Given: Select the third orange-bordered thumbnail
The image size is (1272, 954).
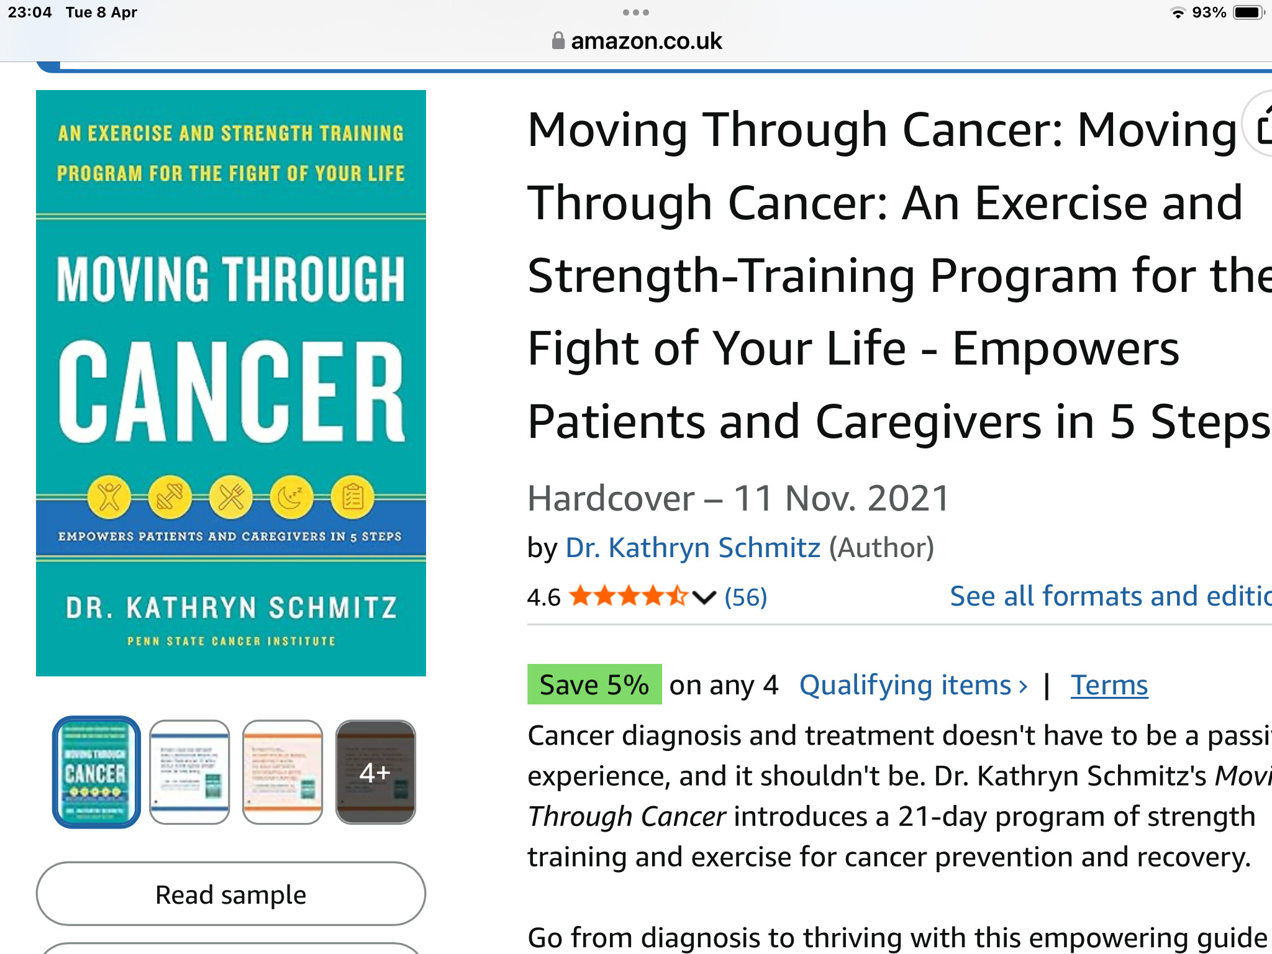Looking at the screenshot, I should pyautogui.click(x=283, y=772).
